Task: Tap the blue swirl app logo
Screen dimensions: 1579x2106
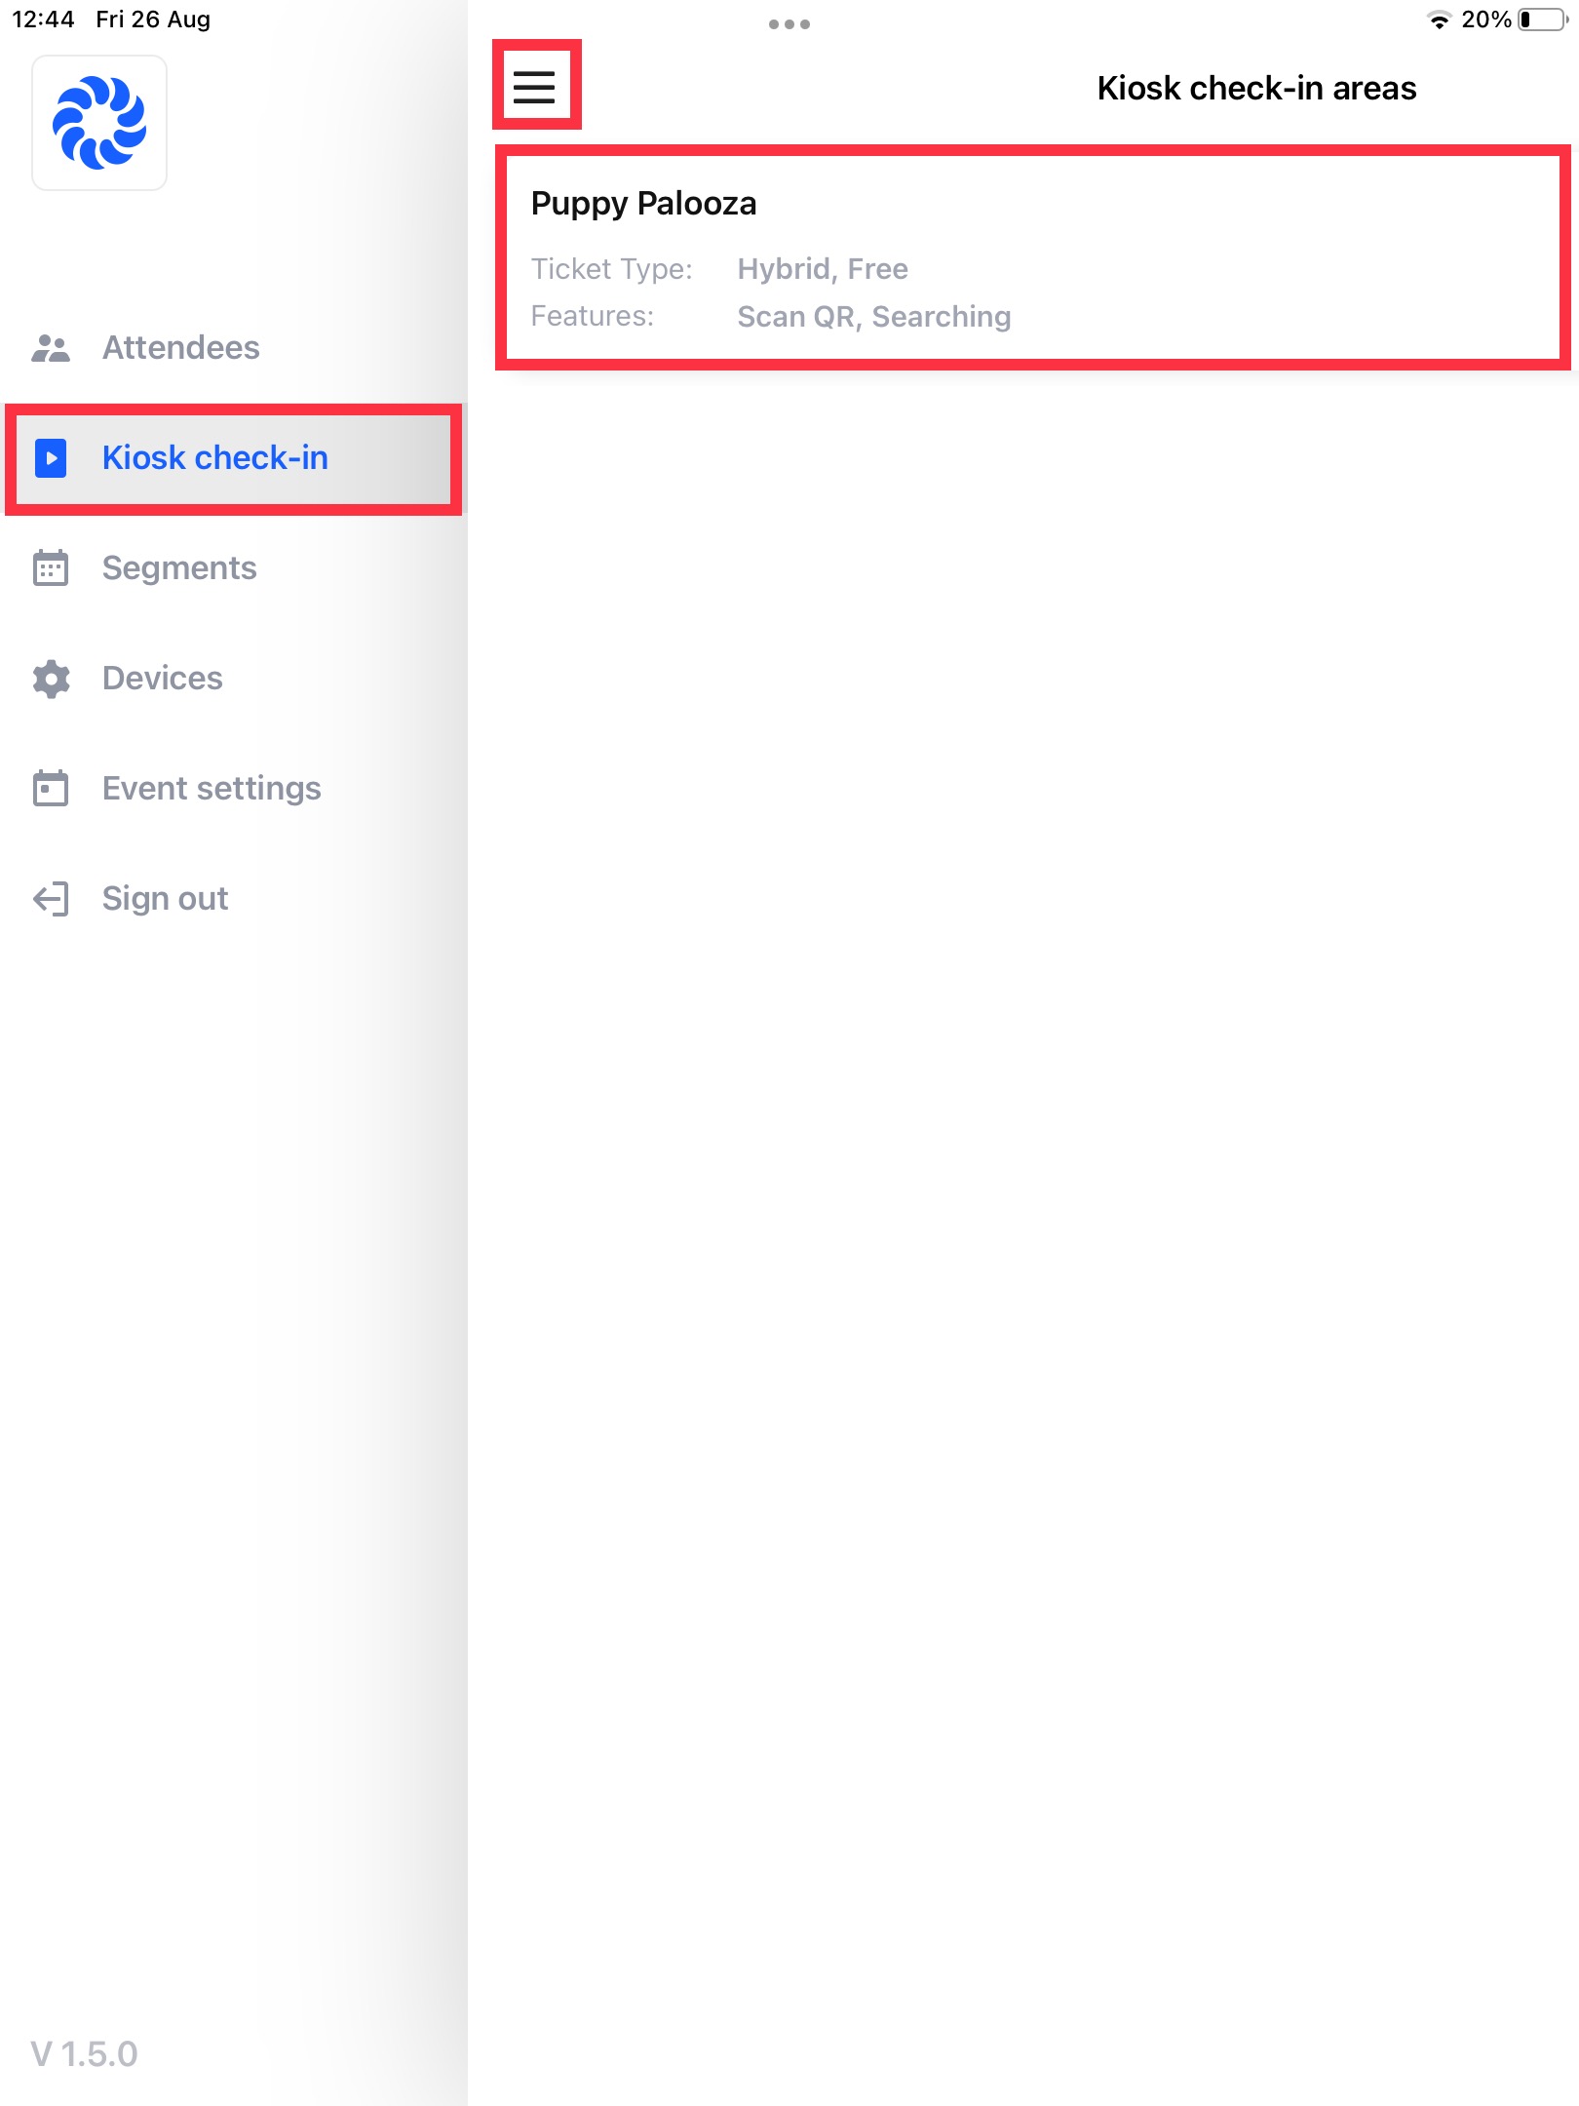Action: pos(99,123)
